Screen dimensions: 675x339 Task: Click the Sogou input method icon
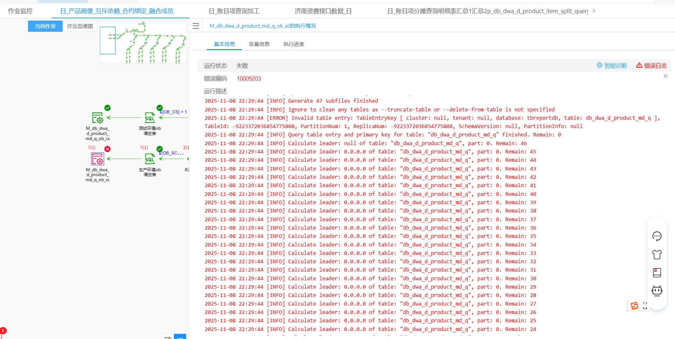(634, 306)
